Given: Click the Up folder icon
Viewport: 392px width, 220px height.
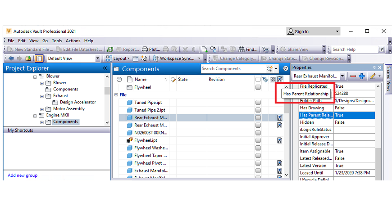Looking at the screenshot, I should tap(28, 58).
